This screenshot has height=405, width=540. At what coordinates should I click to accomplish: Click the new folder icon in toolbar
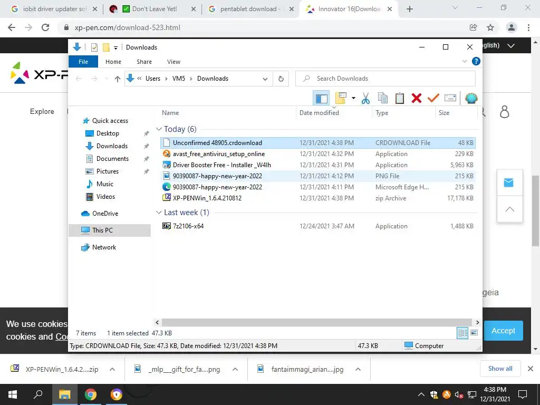coord(340,99)
